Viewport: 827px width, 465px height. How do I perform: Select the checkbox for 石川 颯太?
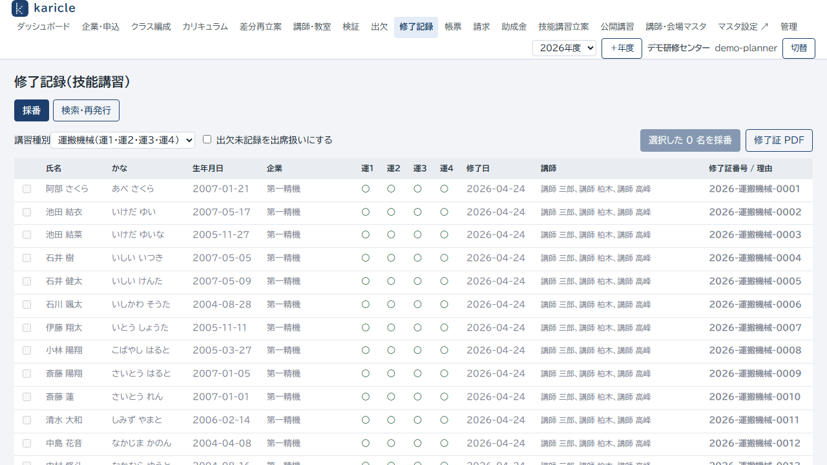pos(26,305)
